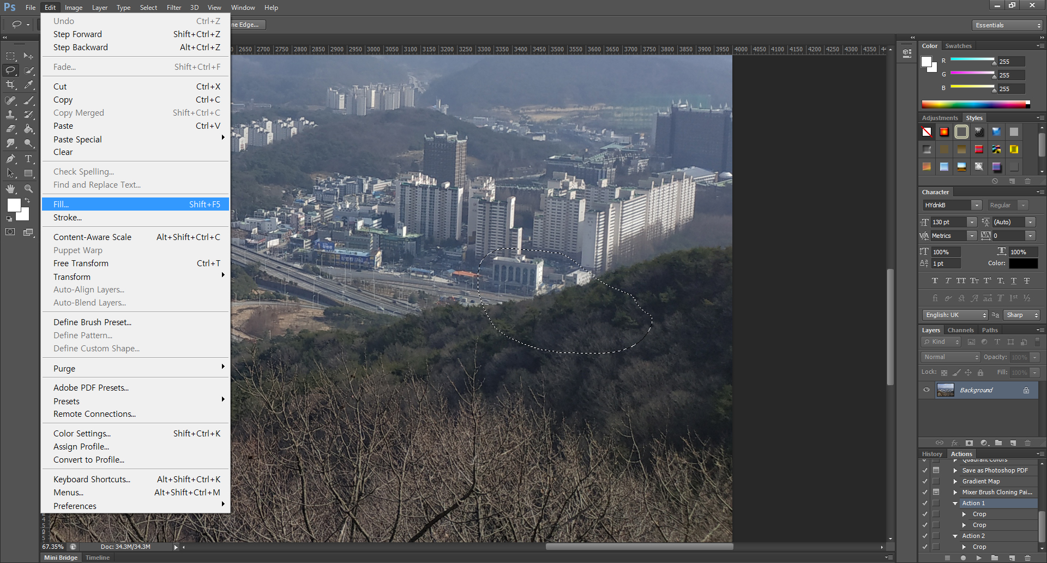The width and height of the screenshot is (1047, 563).
Task: Open the English: UK language dropdown
Action: coord(955,315)
